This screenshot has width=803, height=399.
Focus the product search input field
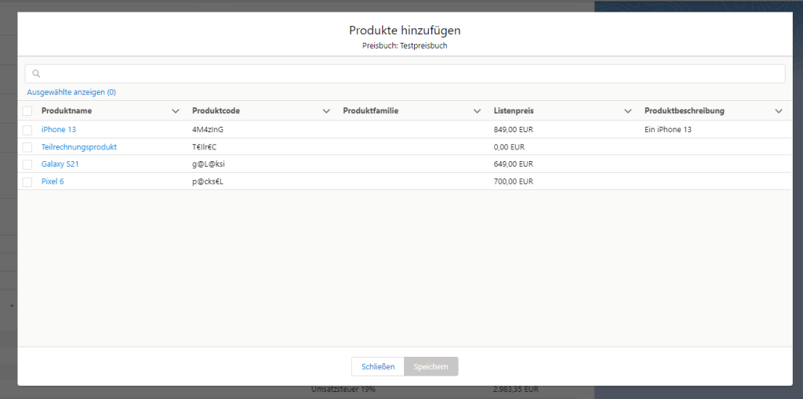(x=408, y=74)
